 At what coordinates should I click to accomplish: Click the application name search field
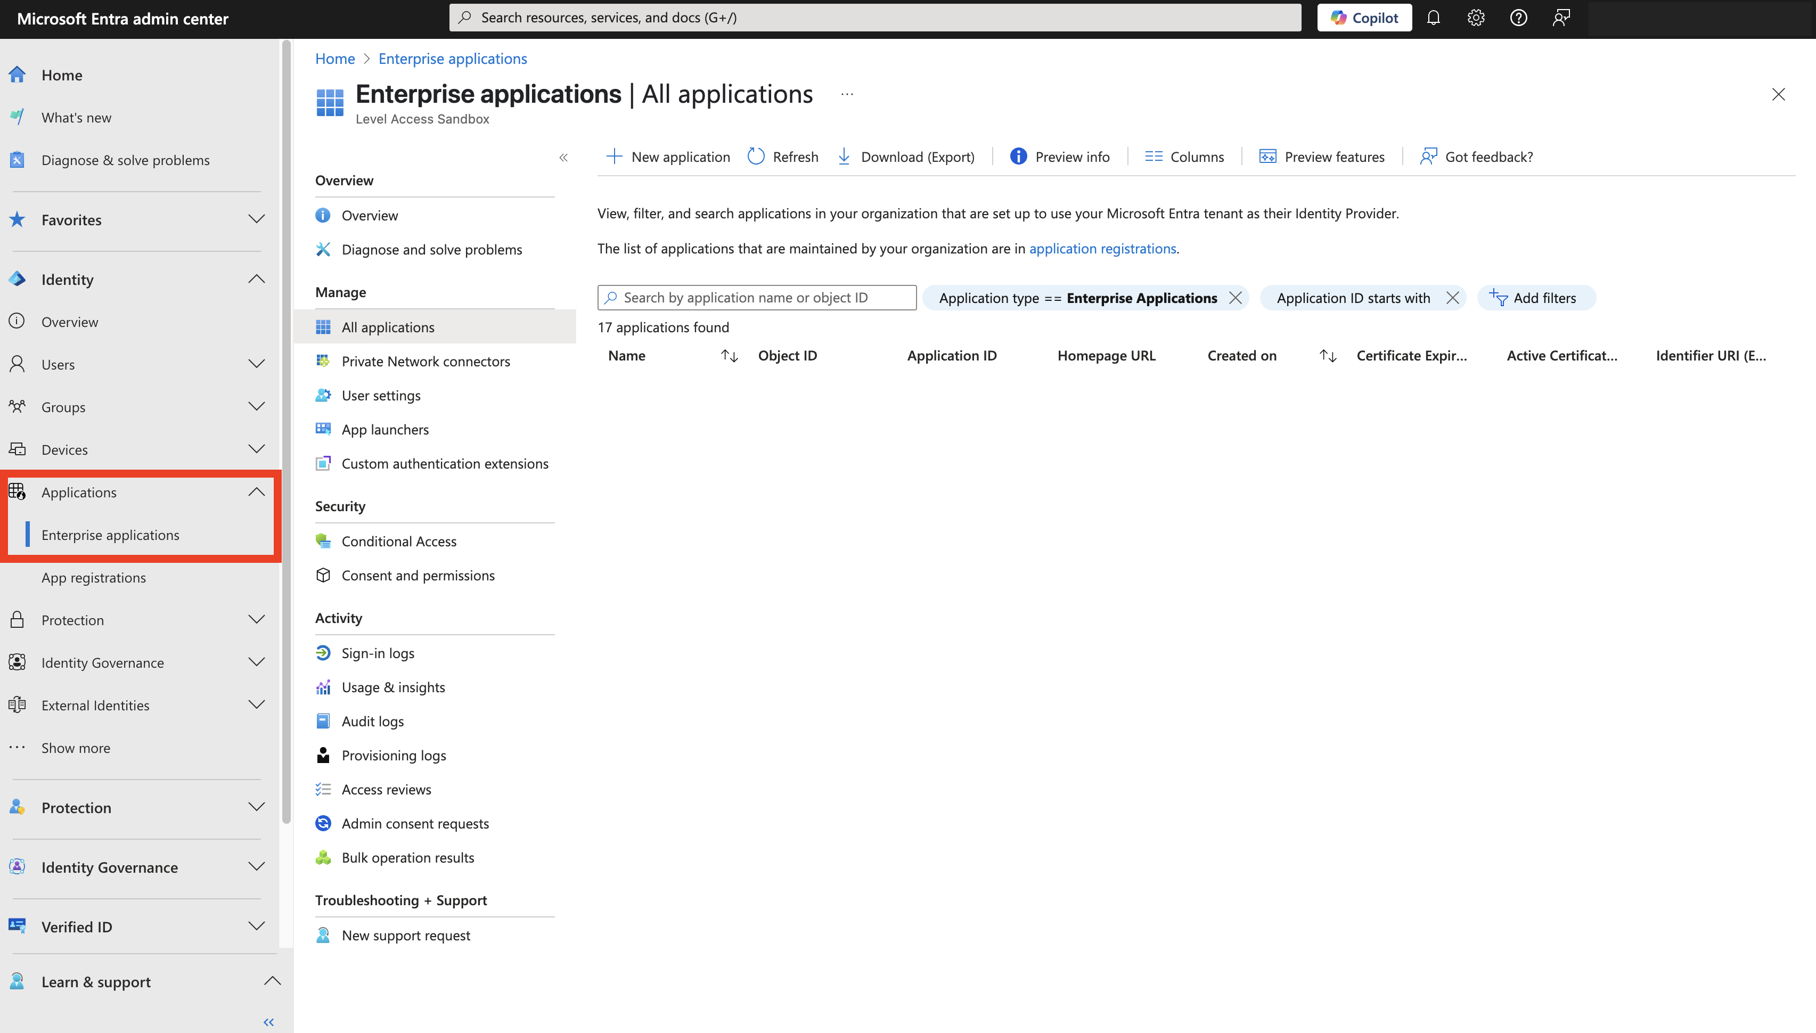pos(756,297)
